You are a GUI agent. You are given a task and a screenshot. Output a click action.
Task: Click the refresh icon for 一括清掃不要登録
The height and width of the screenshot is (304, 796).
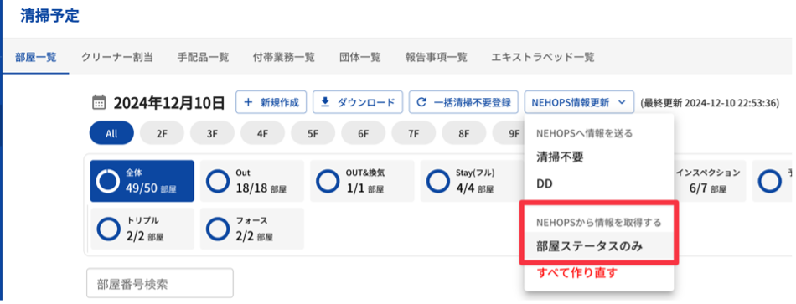coord(421,102)
